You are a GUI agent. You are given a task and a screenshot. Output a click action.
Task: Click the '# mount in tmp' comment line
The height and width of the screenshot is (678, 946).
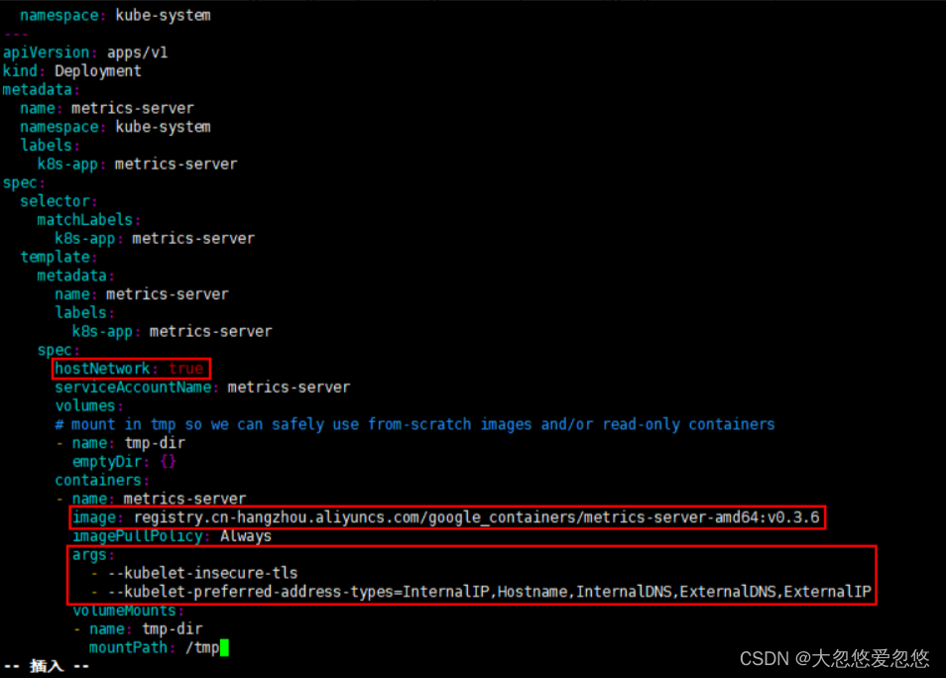point(414,424)
